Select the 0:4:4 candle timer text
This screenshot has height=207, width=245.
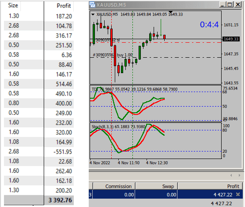(x=209, y=25)
